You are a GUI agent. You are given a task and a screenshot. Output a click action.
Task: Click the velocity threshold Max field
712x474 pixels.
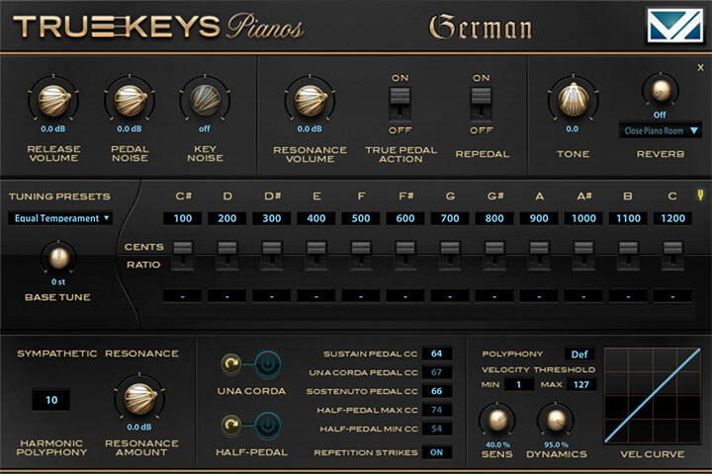(582, 384)
